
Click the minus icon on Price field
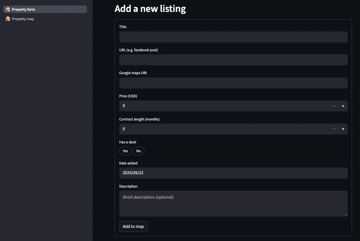334,106
